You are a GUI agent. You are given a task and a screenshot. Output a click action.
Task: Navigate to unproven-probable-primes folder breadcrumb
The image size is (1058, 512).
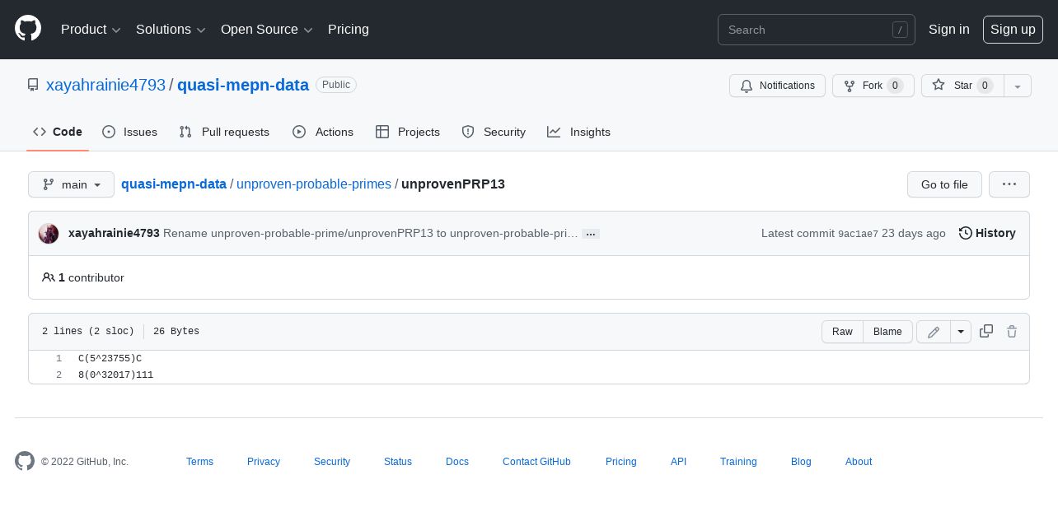[314, 184]
